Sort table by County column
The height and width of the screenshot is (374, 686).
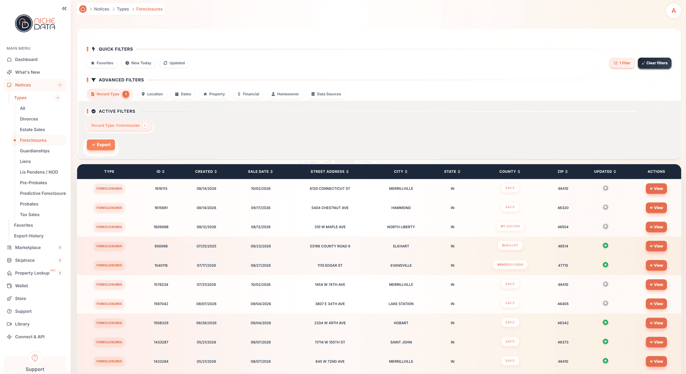510,172
